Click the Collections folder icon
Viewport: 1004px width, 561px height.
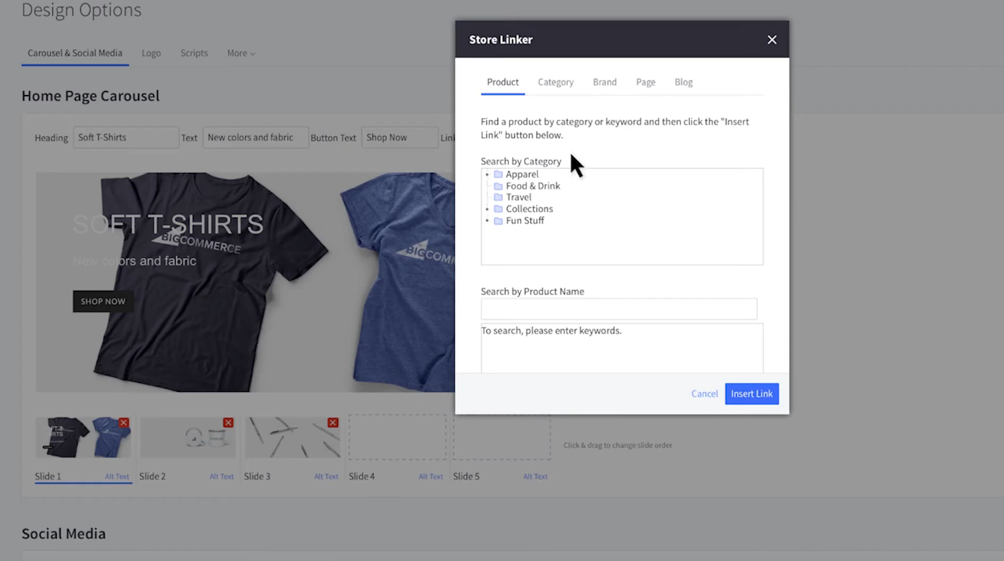pos(498,209)
